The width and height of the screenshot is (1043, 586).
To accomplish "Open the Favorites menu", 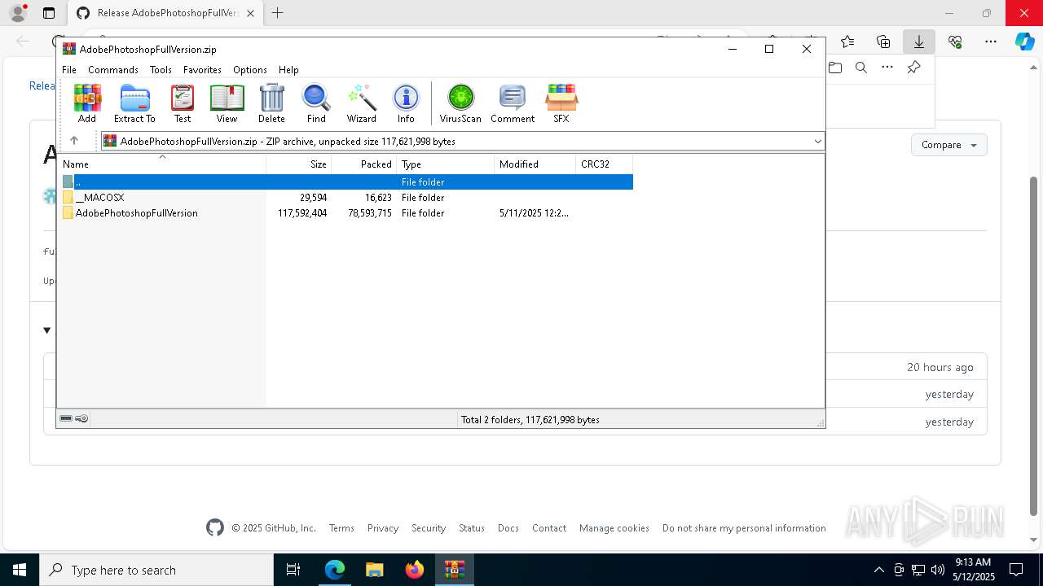I will click(202, 70).
